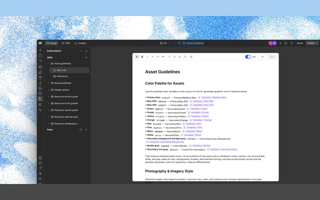Switch to the Design tab
Image resolution: width=320 pixels, height=200 pixels.
[x=51, y=43]
